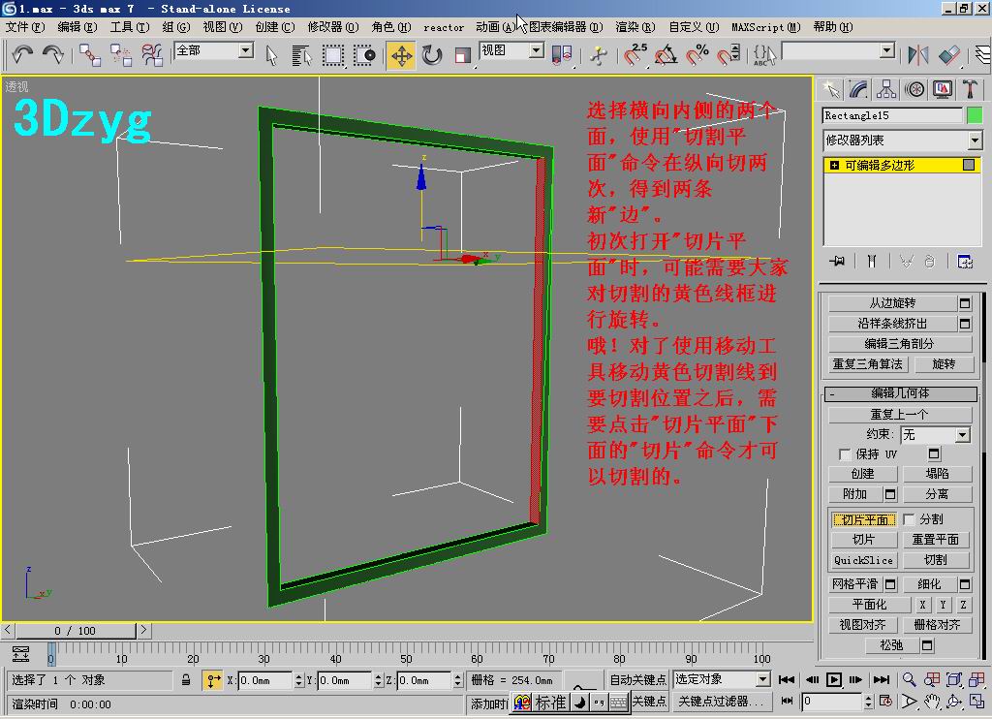Click the QuickSlice button
This screenshot has height=719, width=992.
tap(862, 560)
